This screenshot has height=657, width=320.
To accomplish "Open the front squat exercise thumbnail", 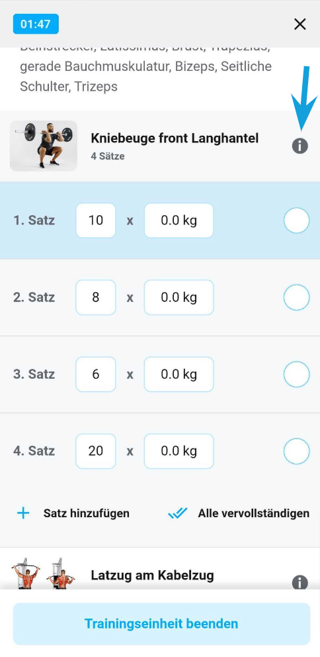I will (44, 146).
